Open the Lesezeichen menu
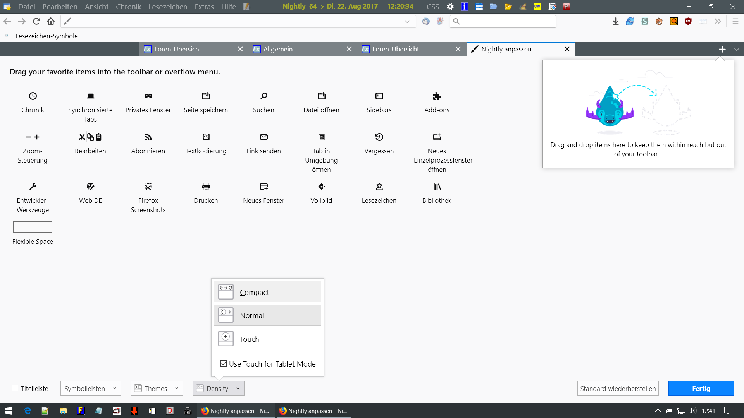The image size is (744, 418). pos(168,7)
